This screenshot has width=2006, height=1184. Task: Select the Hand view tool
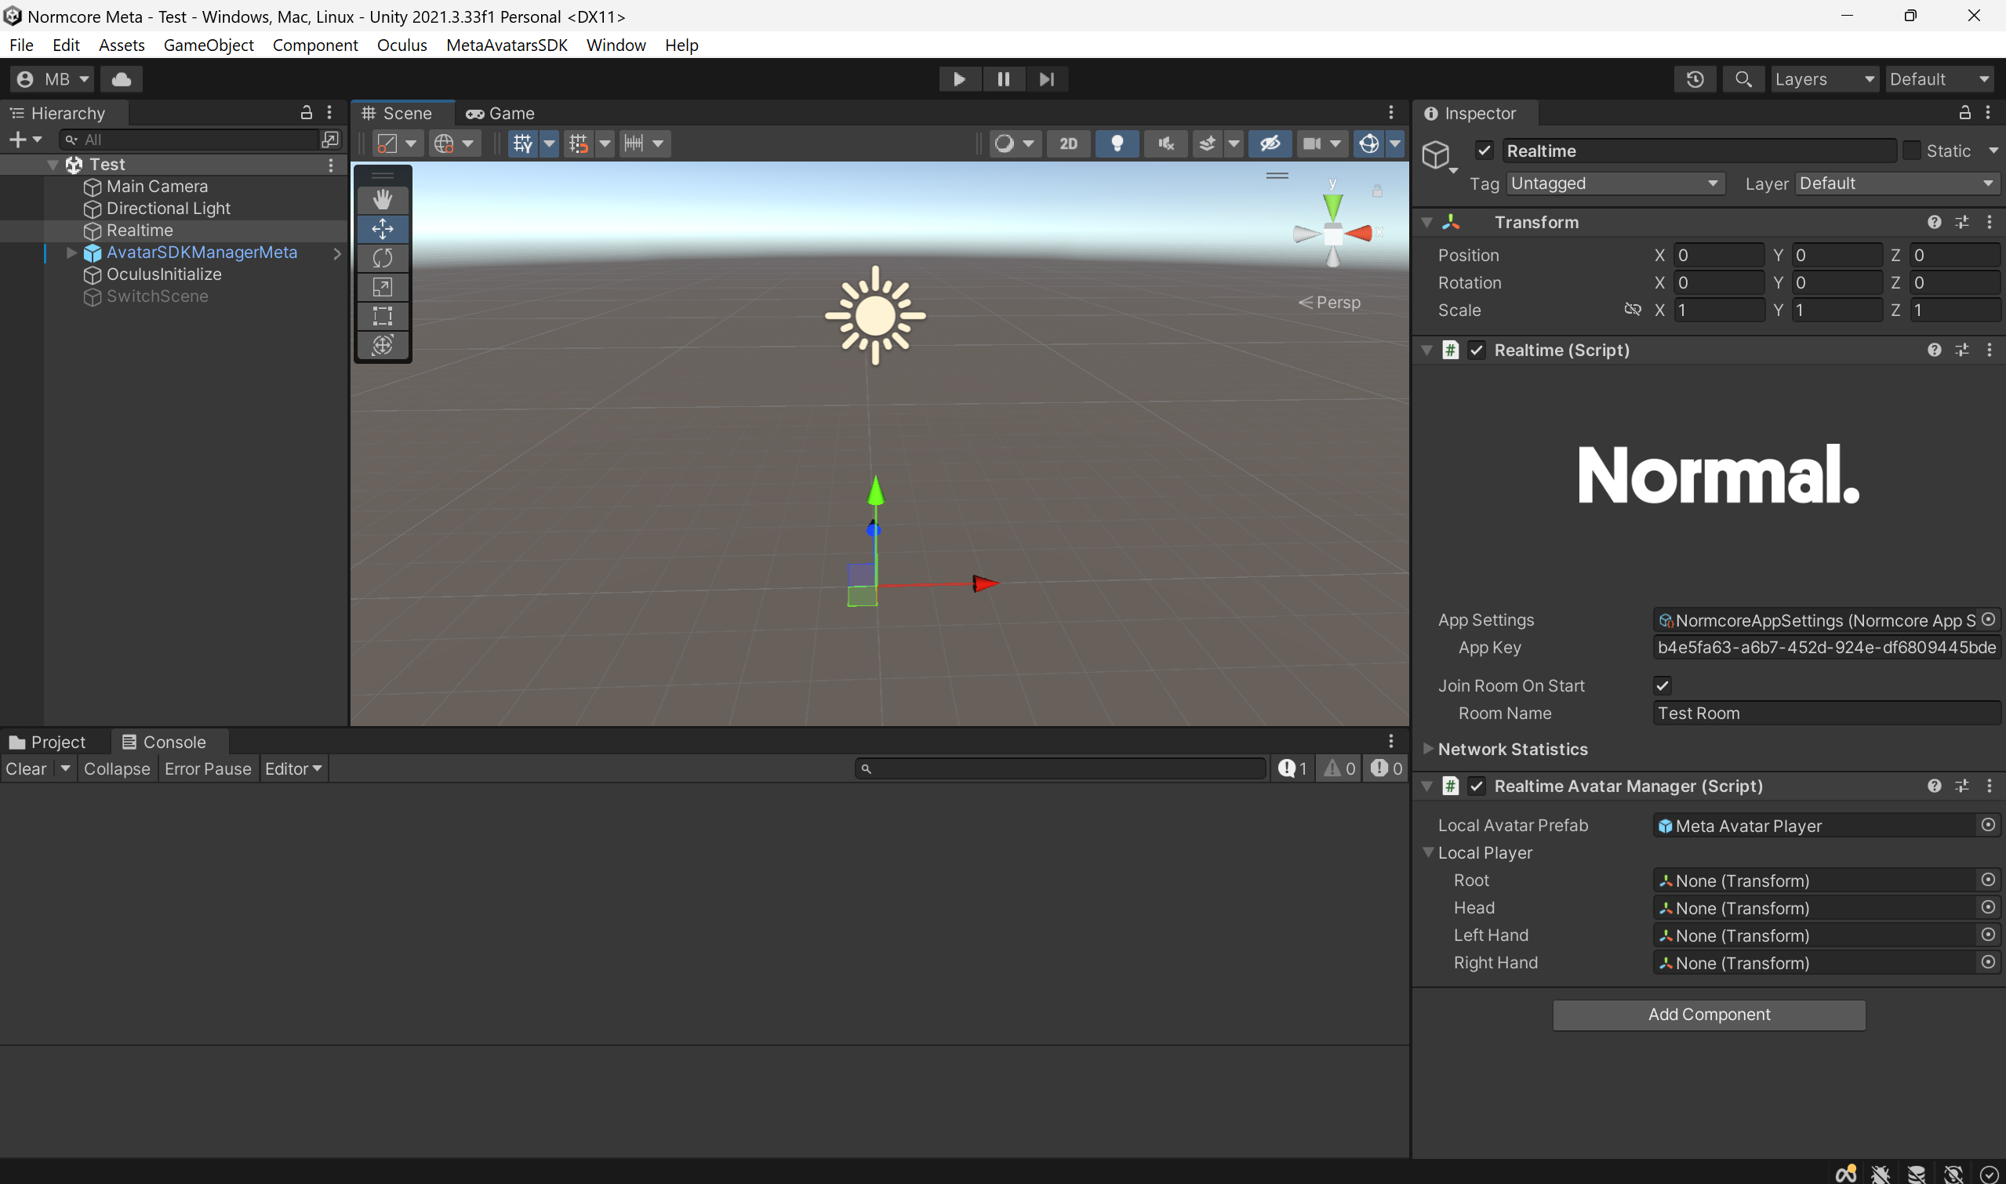point(382,199)
